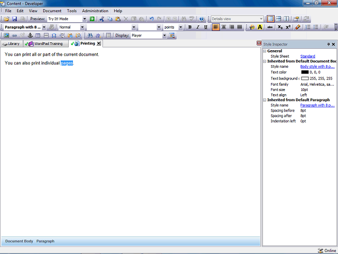This screenshot has width=338, height=254.
Task: Click Document Body in the breadcrumb bar
Action: point(19,241)
